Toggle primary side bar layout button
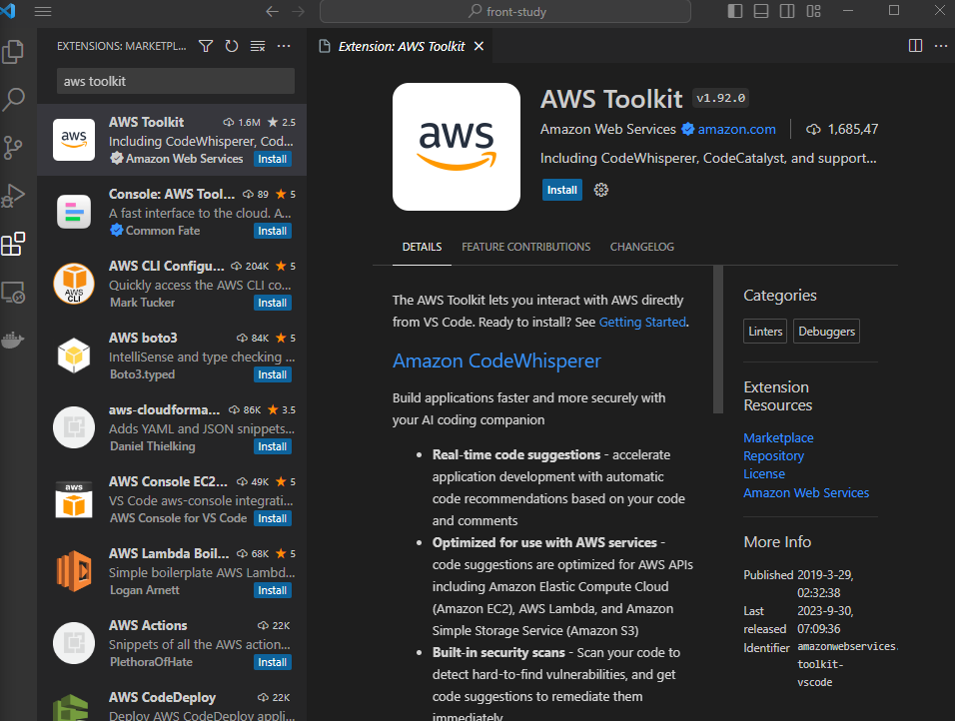Image resolution: width=955 pixels, height=721 pixels. (735, 11)
